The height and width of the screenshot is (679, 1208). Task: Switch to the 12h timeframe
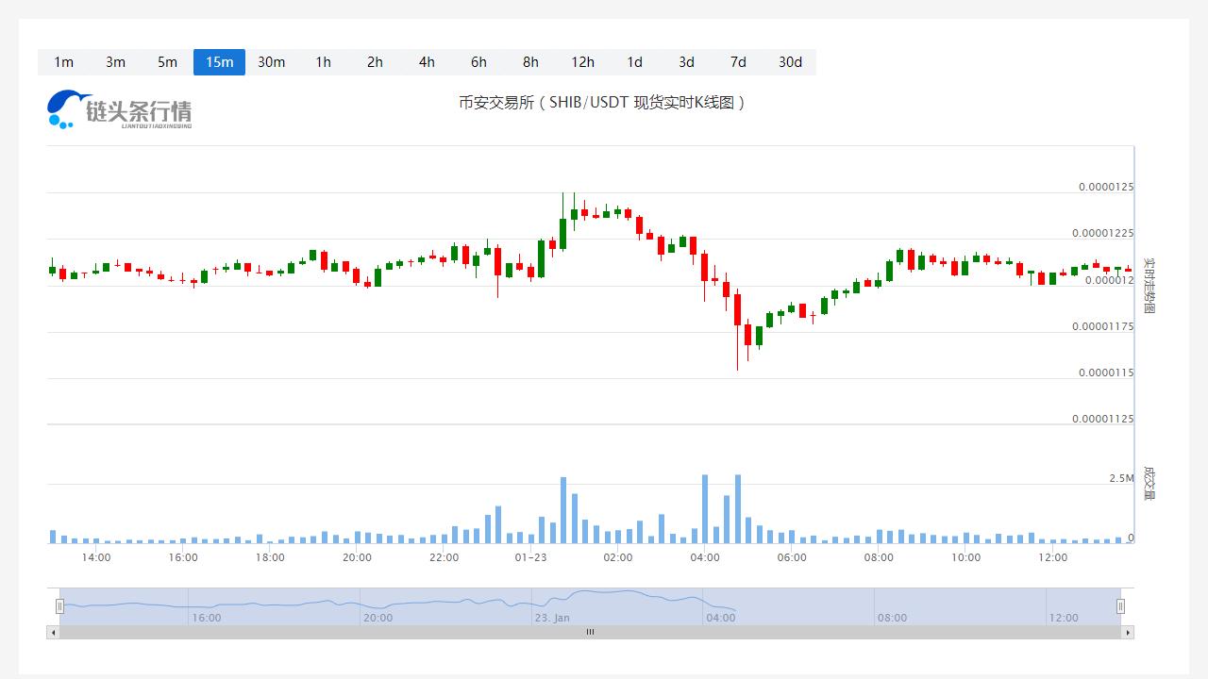click(582, 62)
